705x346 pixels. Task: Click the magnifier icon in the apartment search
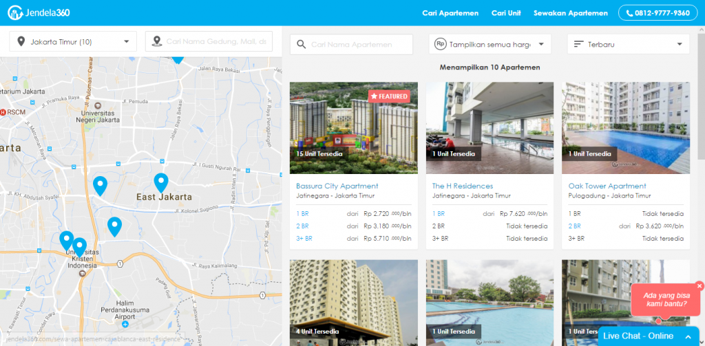pyautogui.click(x=302, y=45)
